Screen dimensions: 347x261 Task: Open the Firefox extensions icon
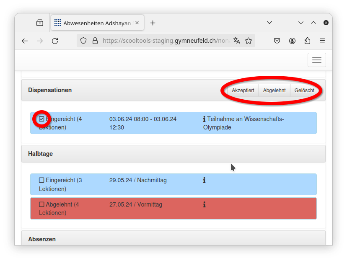pos(307,41)
